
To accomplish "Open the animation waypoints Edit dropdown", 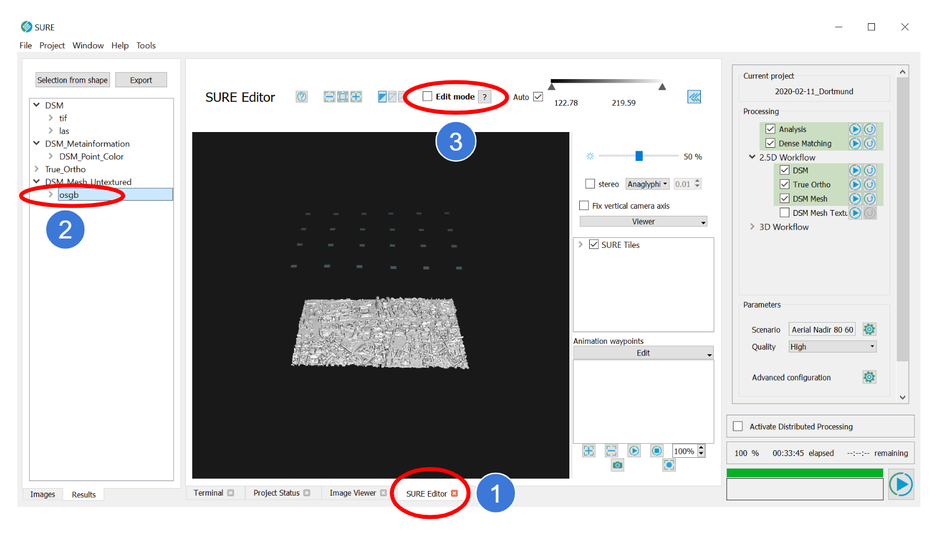I will point(643,353).
